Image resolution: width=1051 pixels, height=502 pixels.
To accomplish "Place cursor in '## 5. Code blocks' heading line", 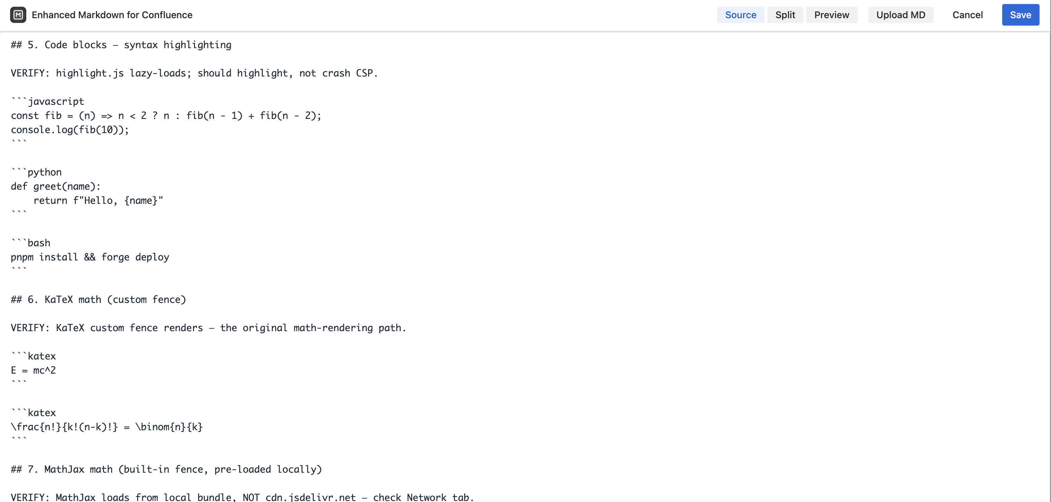I will click(x=121, y=45).
